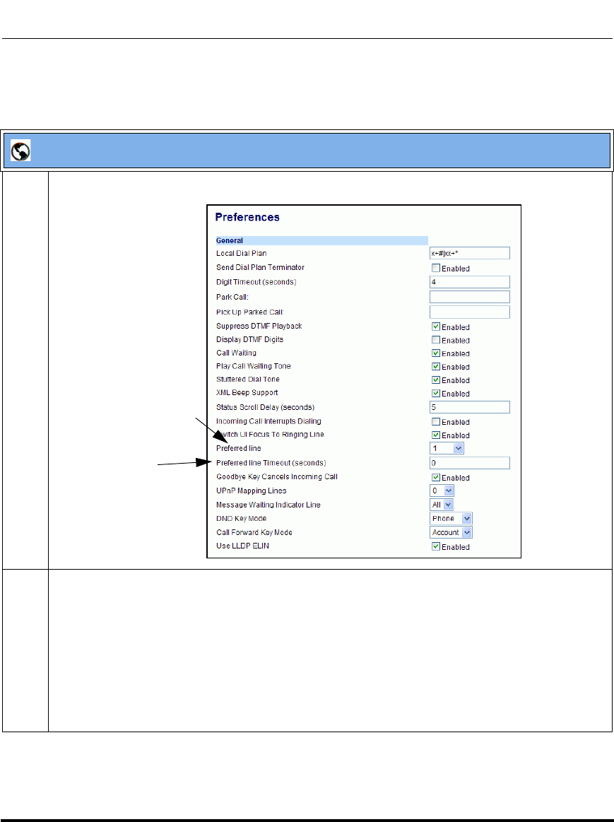Image resolution: width=614 pixels, height=822 pixels.
Task: Uncheck Suppress DTMF Playback option
Action: pos(436,327)
